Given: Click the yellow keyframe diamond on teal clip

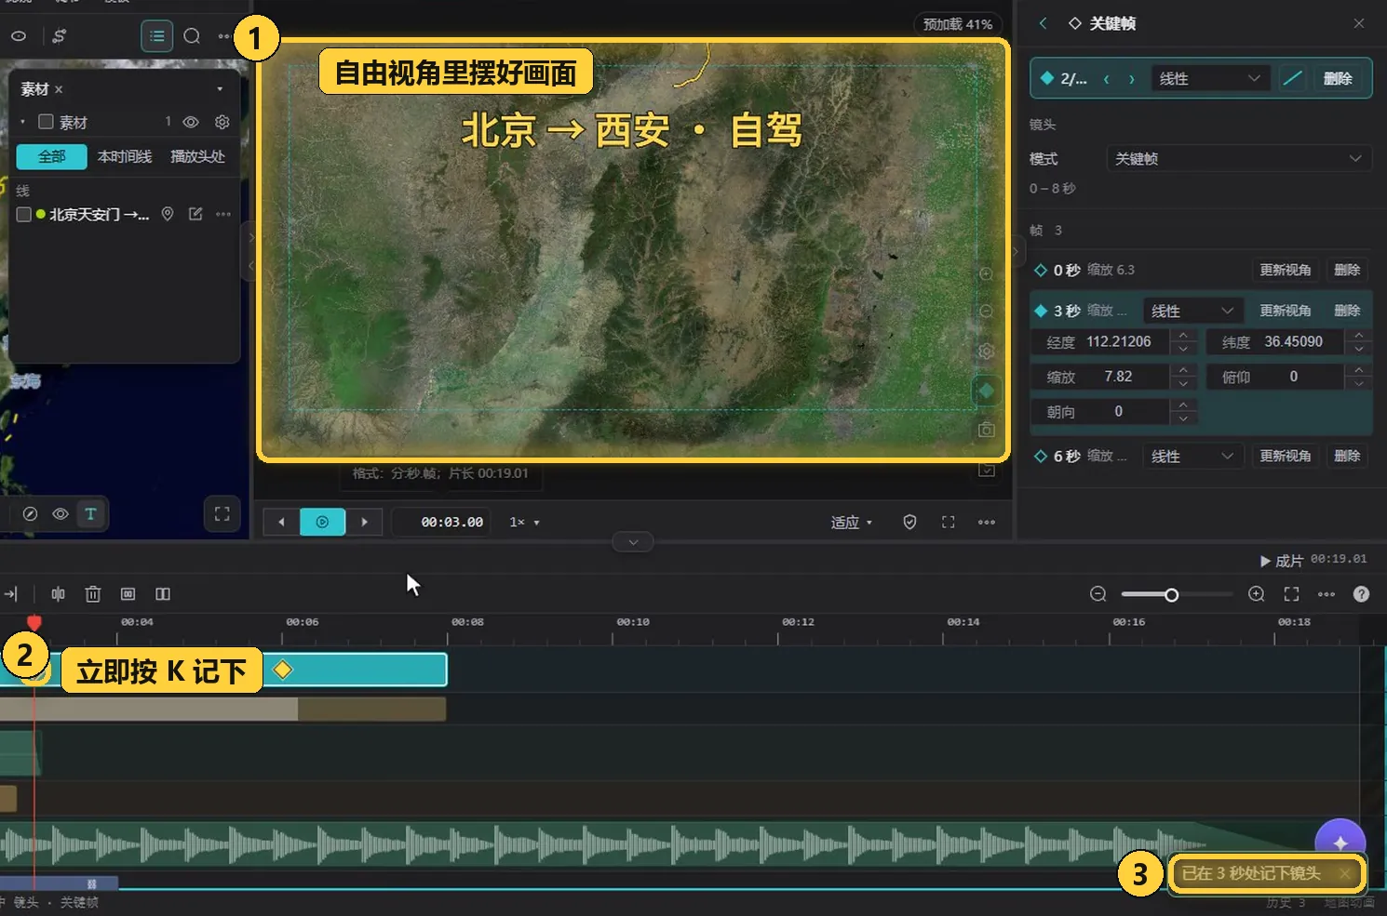Looking at the screenshot, I should coord(283,670).
